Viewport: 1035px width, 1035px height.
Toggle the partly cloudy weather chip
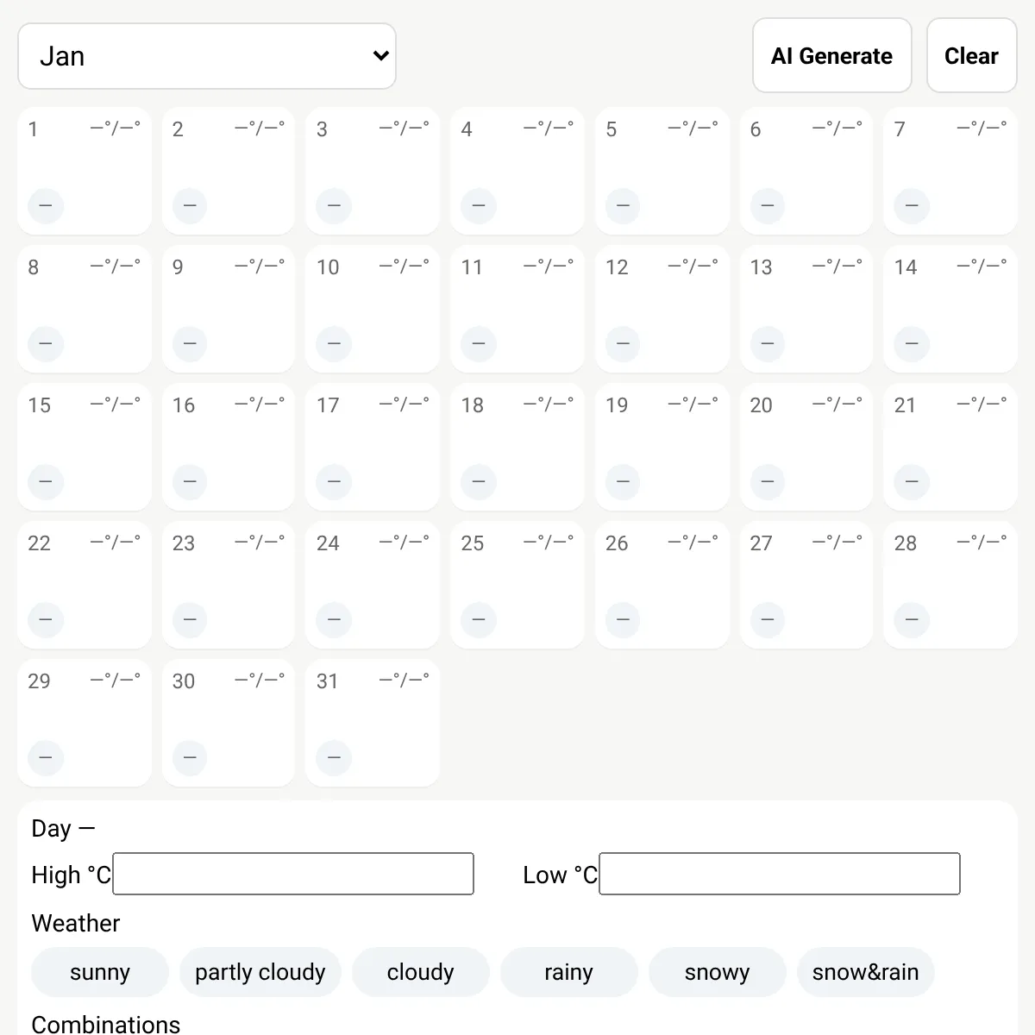coord(260,972)
